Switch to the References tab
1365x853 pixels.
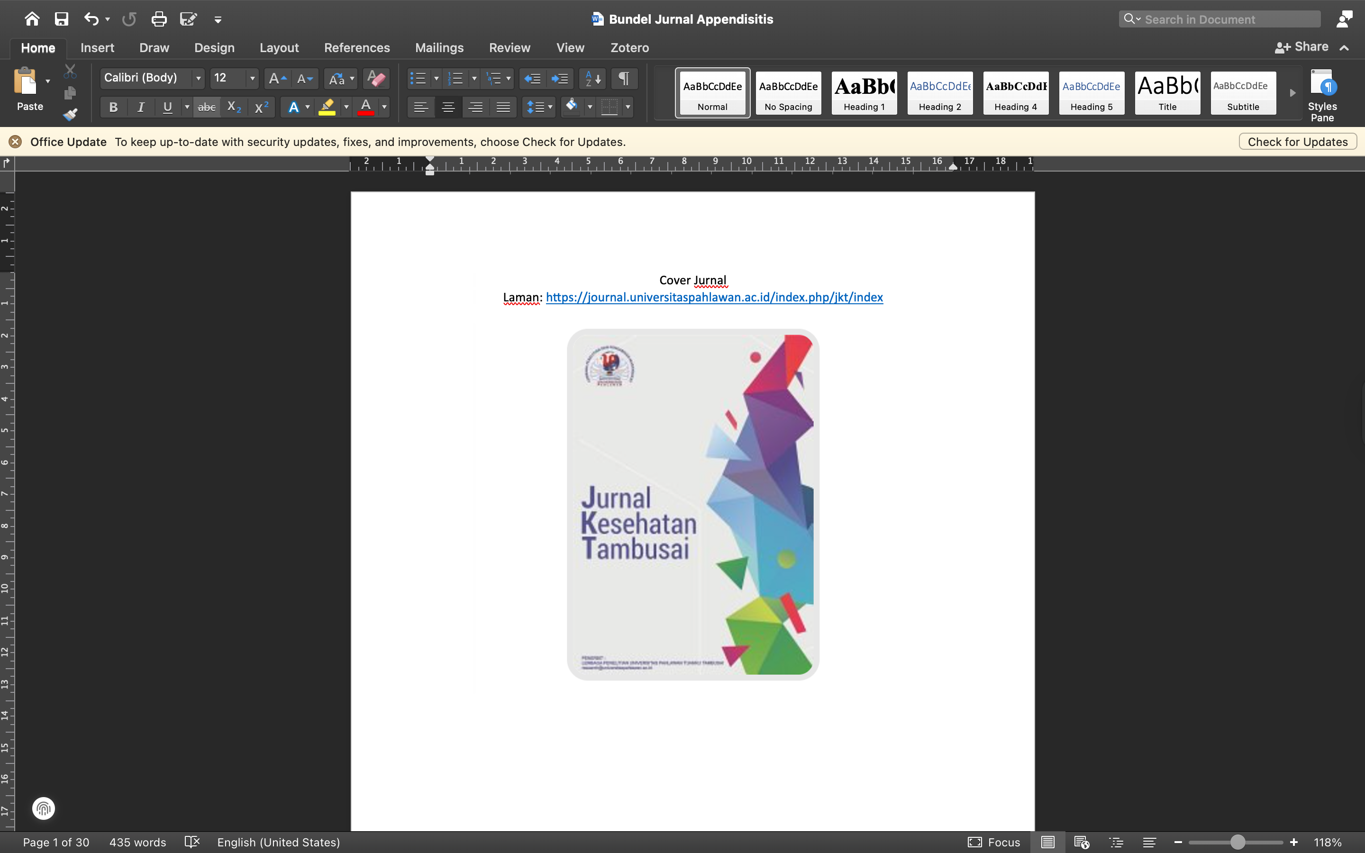click(x=356, y=48)
